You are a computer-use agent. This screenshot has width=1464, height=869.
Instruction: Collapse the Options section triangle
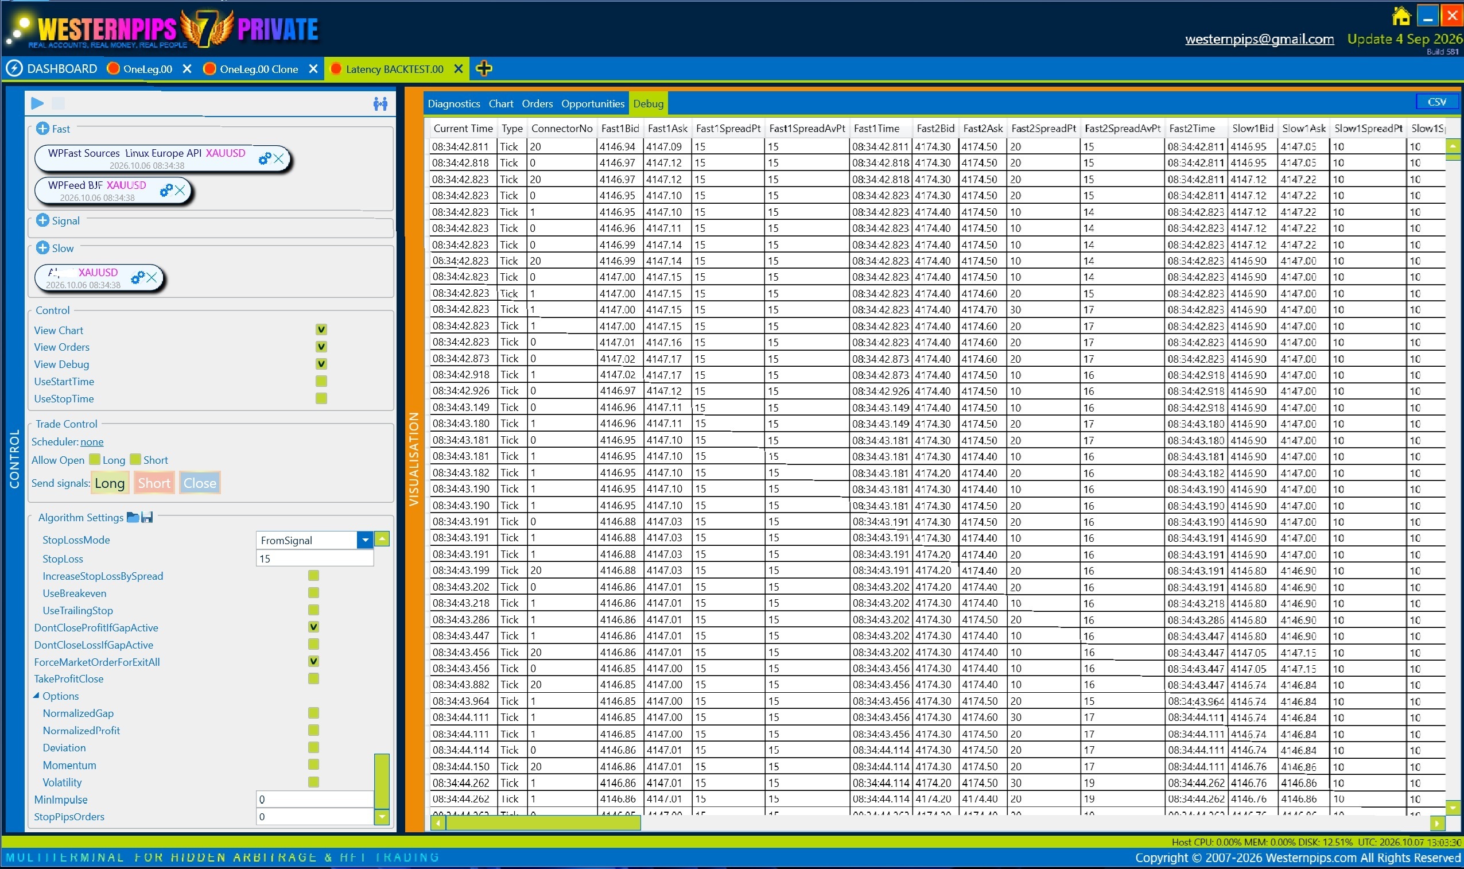[x=36, y=696]
